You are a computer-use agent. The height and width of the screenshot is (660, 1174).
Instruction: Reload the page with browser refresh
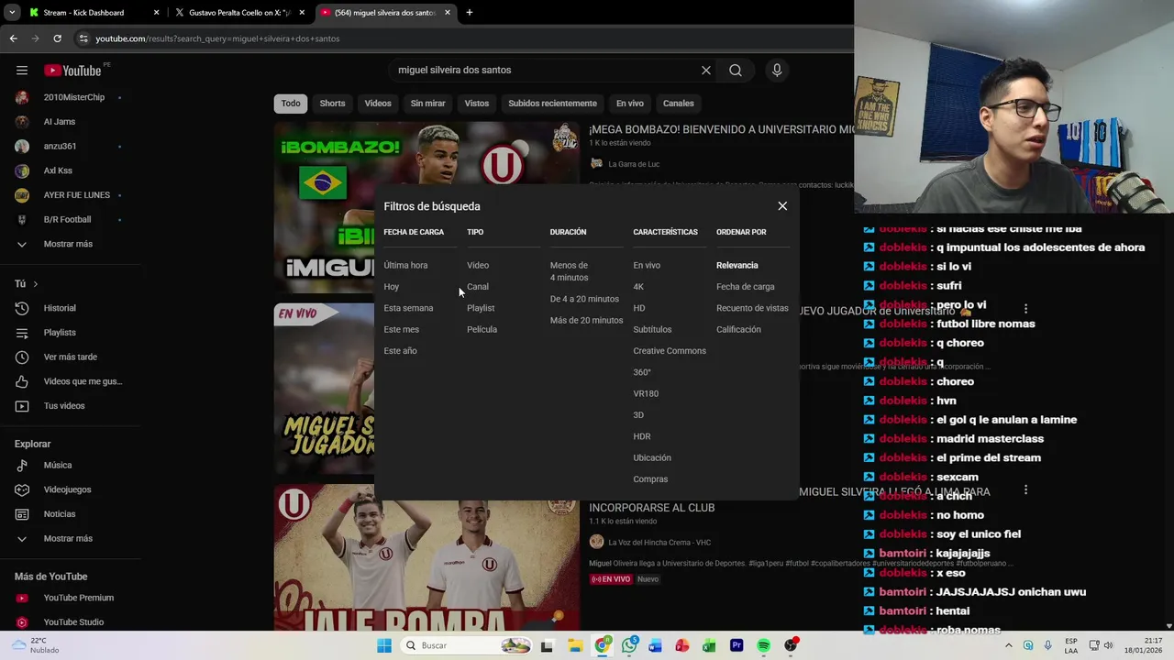tap(57, 38)
